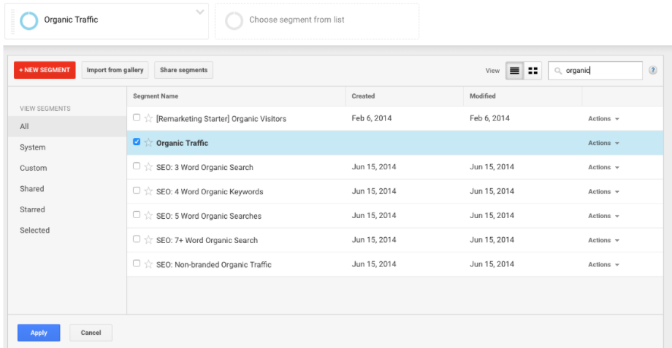Expand Actions menu for SEO: Non-branded Organic Traffic
The image size is (672, 348).
click(603, 265)
